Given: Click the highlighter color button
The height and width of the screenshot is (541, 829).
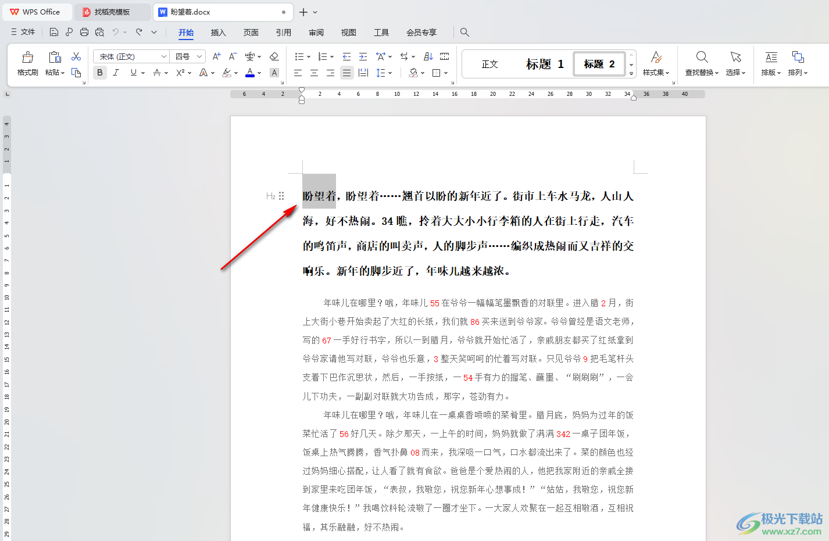Looking at the screenshot, I should tap(227, 73).
